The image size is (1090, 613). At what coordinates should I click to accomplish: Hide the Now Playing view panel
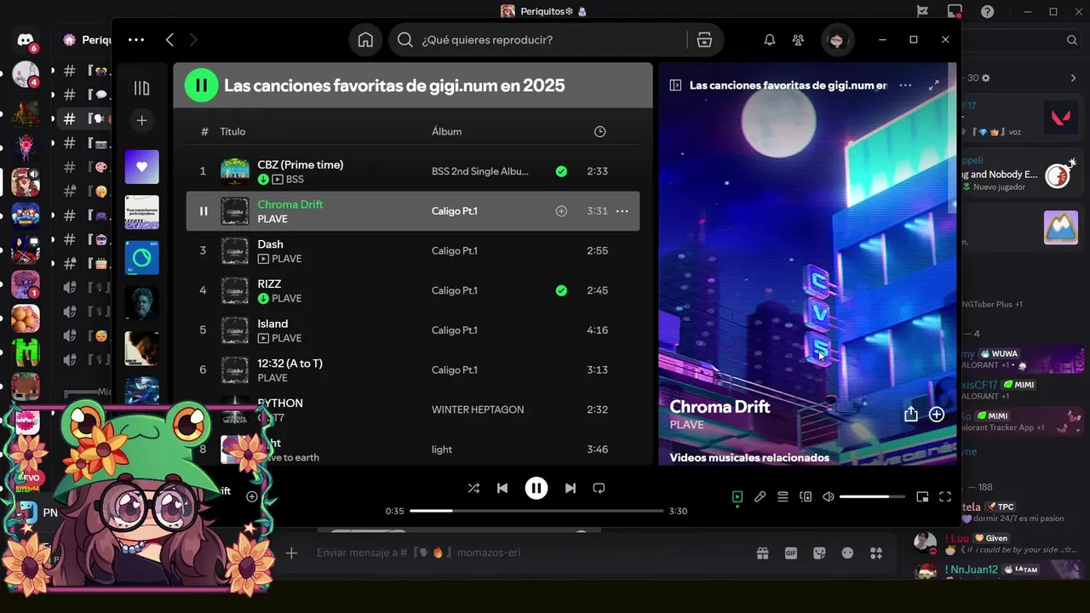point(675,85)
